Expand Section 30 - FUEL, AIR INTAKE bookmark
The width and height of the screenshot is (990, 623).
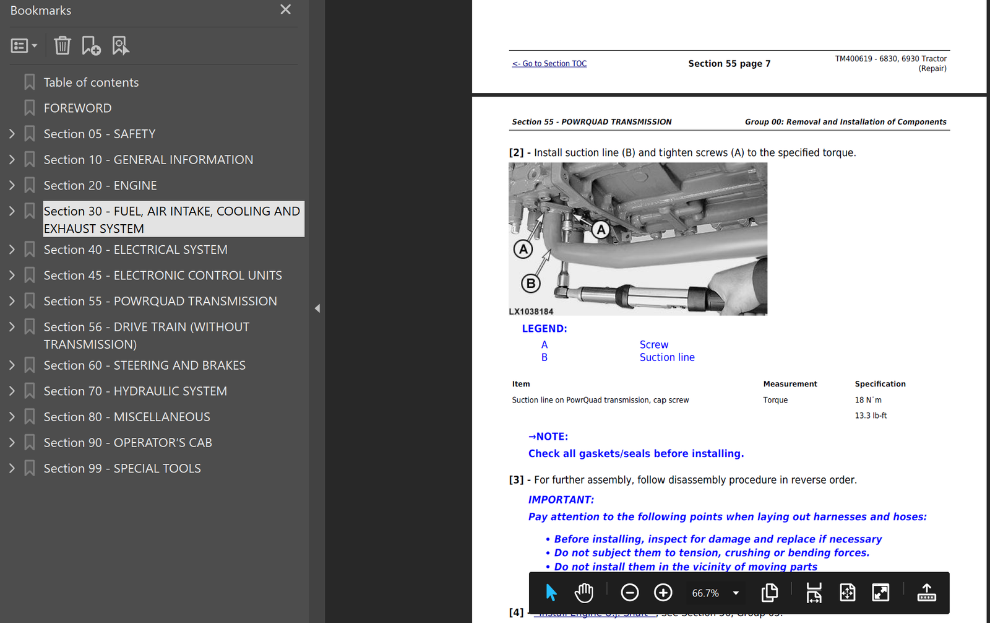(12, 211)
